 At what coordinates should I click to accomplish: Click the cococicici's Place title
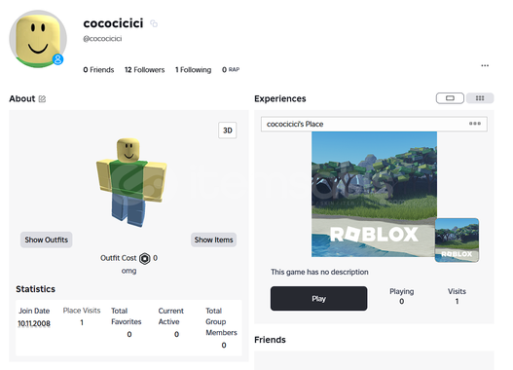295,124
